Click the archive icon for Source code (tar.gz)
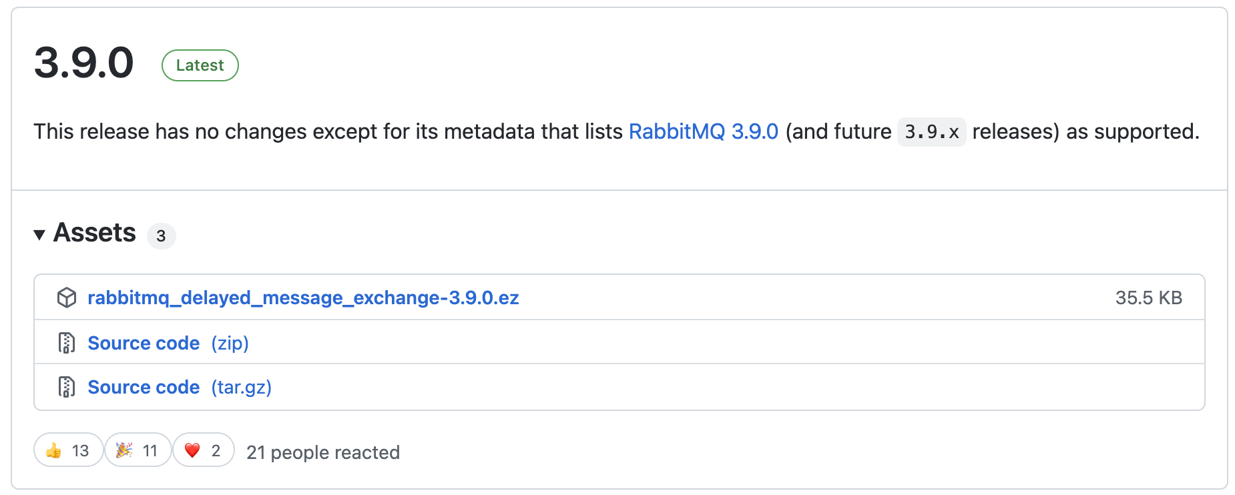The height and width of the screenshot is (495, 1235). 67,387
